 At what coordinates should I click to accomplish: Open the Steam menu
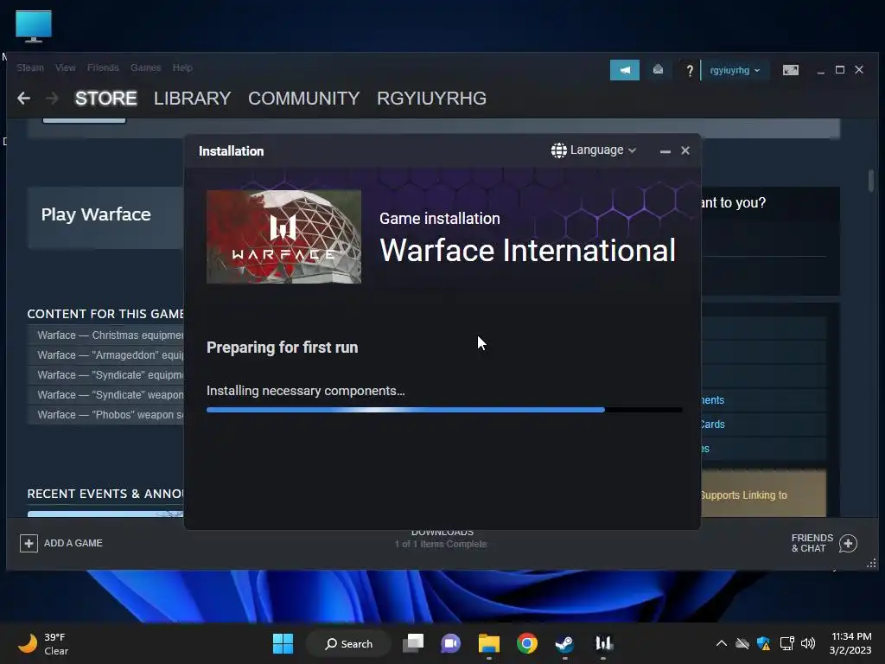point(30,67)
